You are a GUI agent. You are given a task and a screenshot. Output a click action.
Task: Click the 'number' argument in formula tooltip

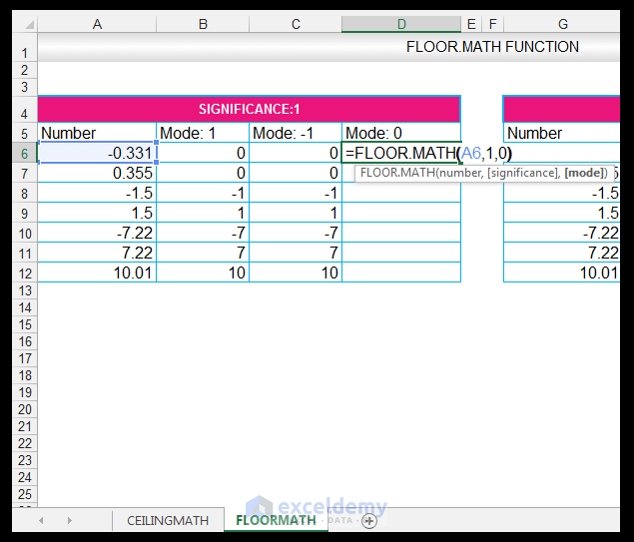[x=460, y=173]
